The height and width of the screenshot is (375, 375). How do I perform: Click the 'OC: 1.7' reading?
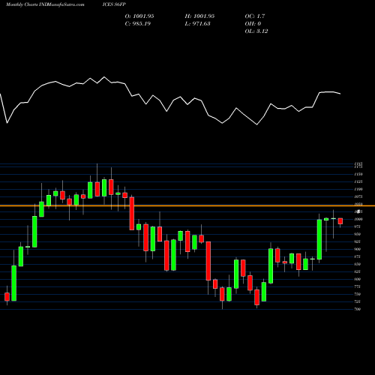point(255,16)
